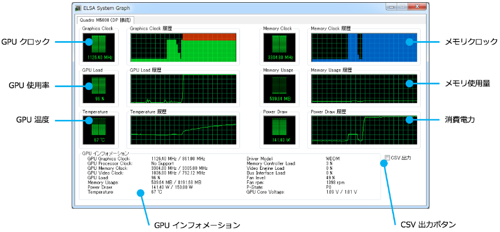The height and width of the screenshot is (232, 500).
Task: Click the Memory Clock 履歴 blue history graph
Action: pyautogui.click(x=364, y=47)
